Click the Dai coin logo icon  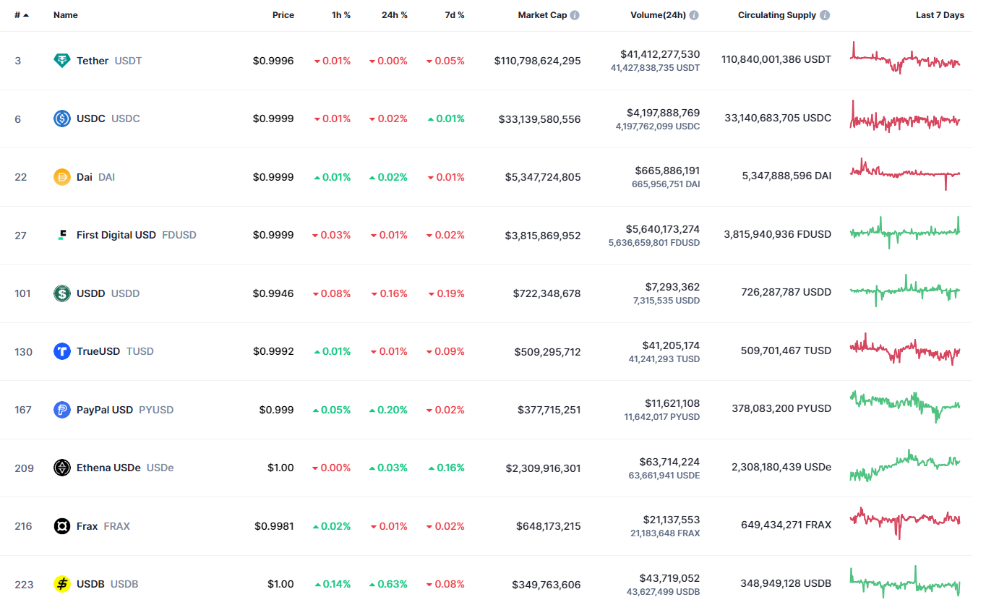pos(62,177)
